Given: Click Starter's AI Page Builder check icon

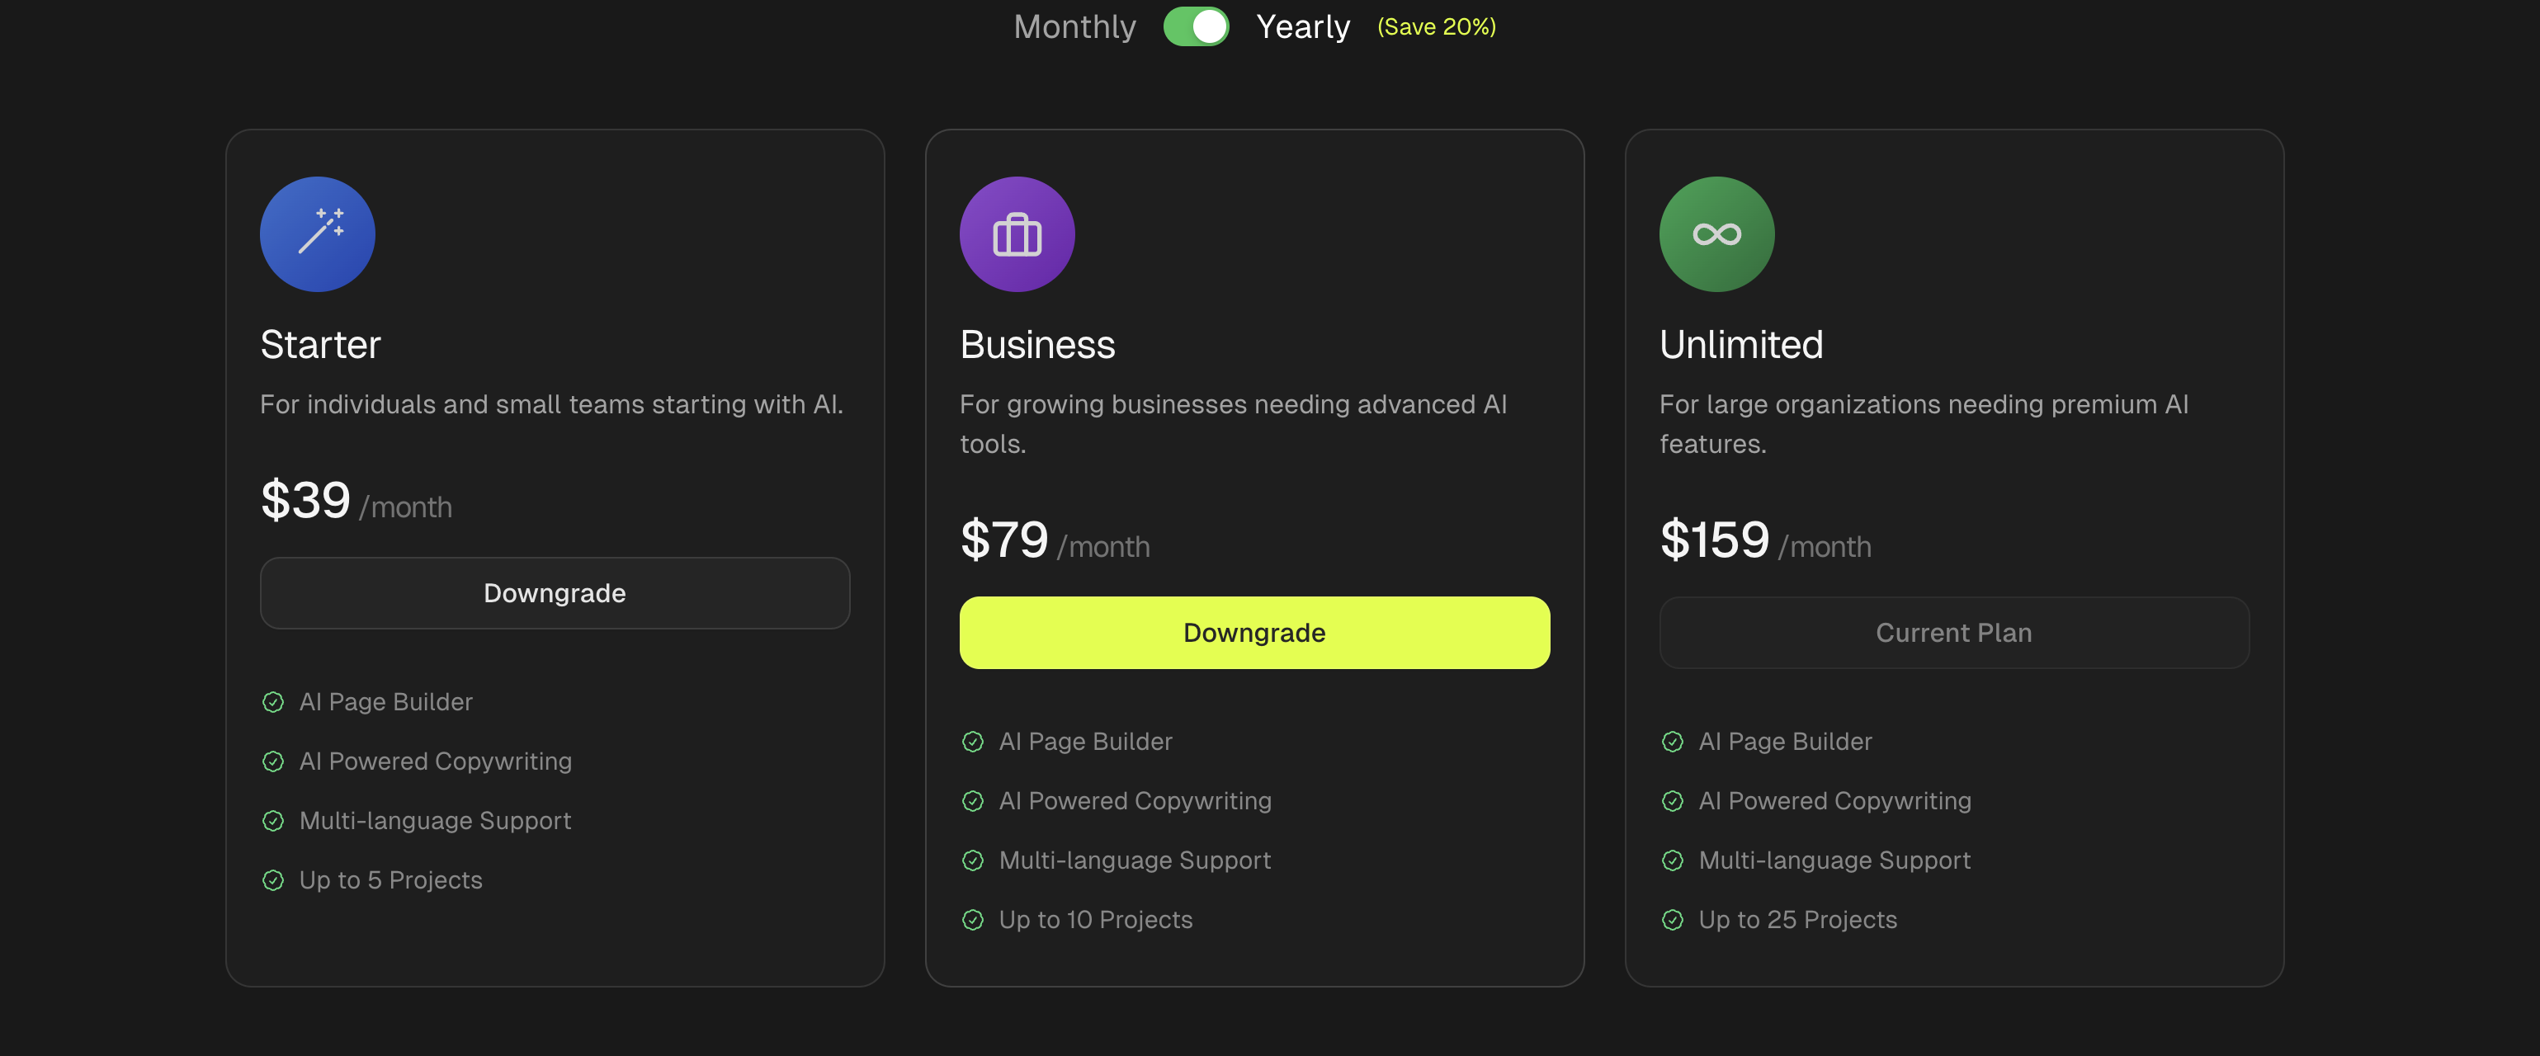Looking at the screenshot, I should pyautogui.click(x=273, y=701).
